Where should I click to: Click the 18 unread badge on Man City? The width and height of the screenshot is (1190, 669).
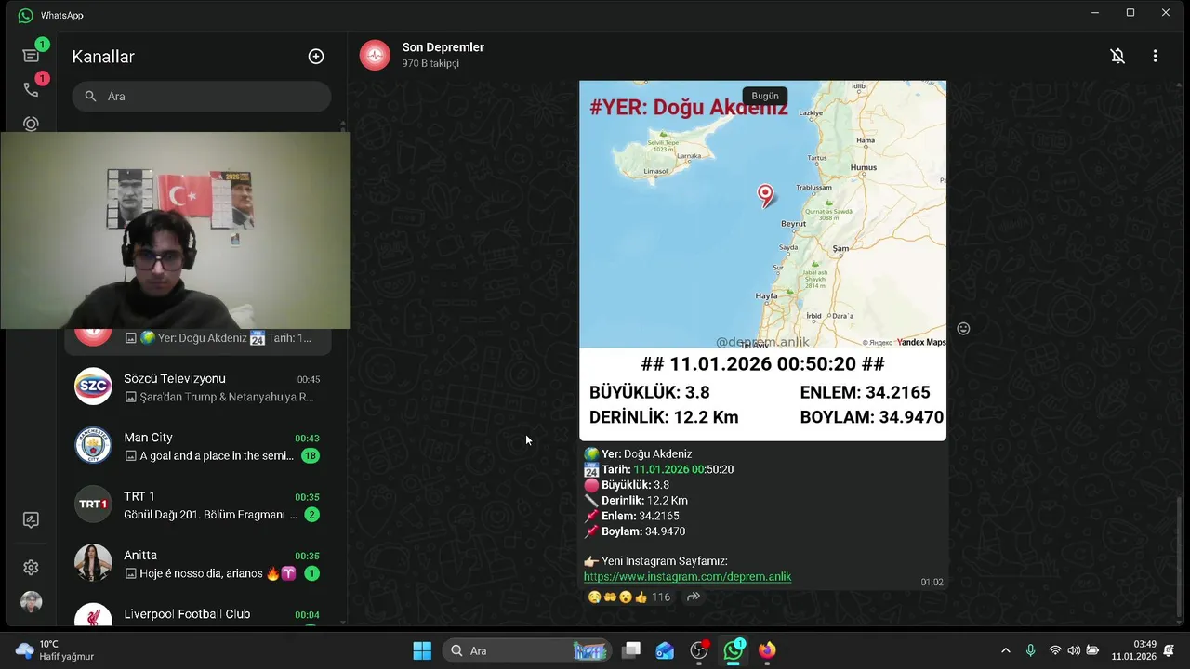(x=311, y=455)
